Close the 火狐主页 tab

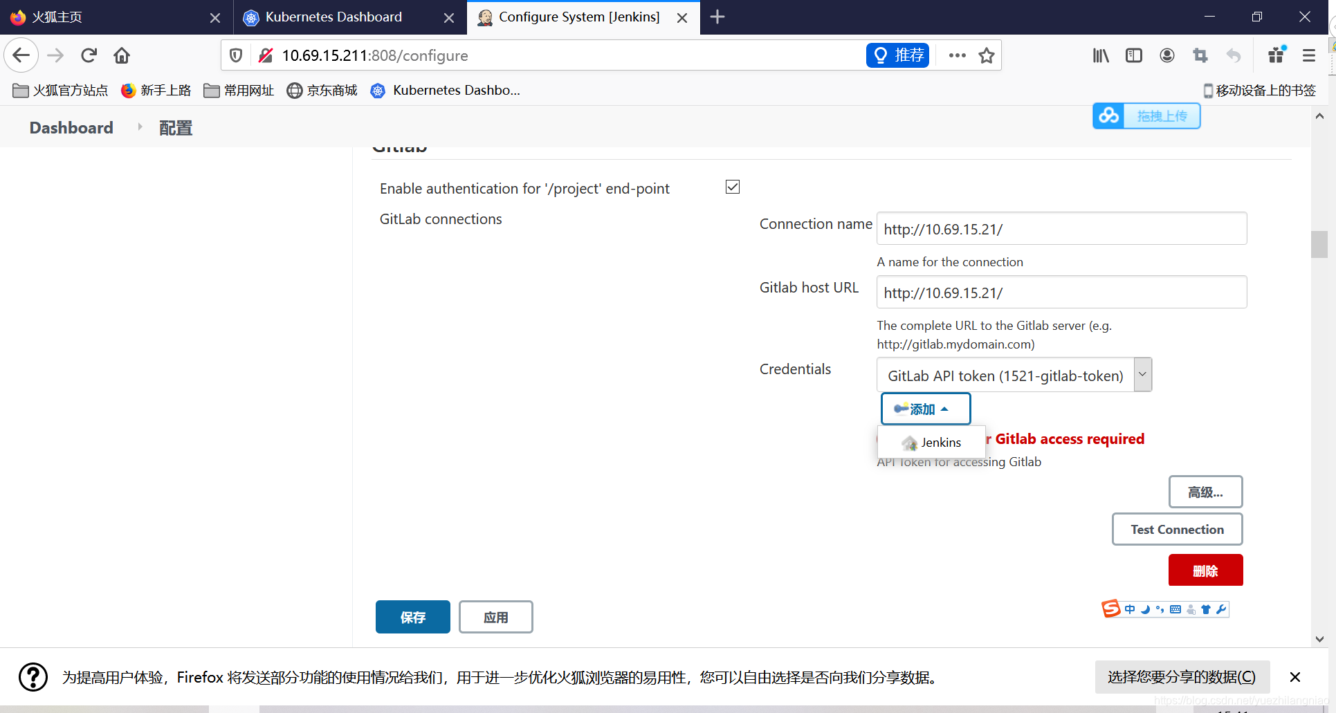pos(215,17)
